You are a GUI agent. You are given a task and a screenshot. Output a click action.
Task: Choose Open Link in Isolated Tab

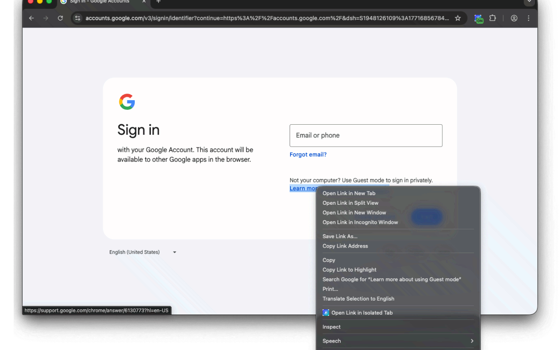tap(398, 313)
